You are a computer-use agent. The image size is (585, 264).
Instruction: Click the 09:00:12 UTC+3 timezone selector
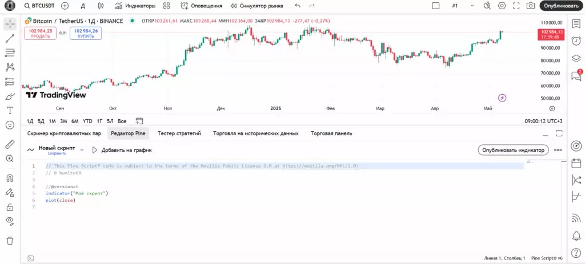click(543, 121)
